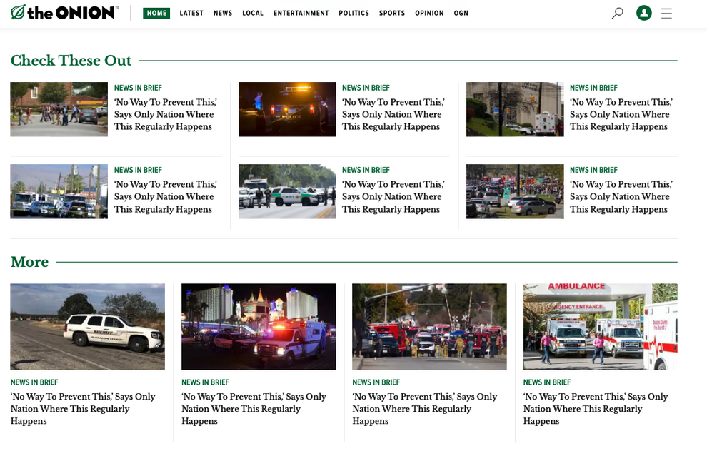This screenshot has height=451, width=707.
Task: Open the NEWS menu item
Action: pyautogui.click(x=222, y=12)
